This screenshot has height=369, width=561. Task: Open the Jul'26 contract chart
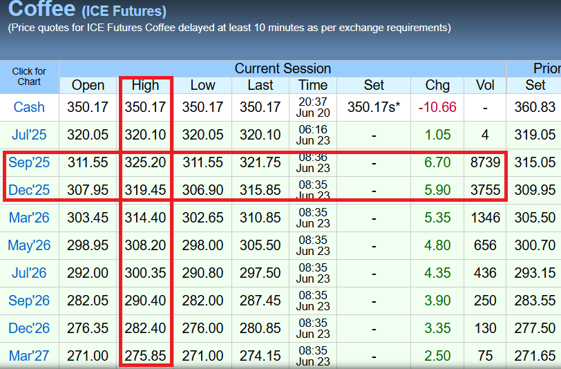click(x=29, y=273)
